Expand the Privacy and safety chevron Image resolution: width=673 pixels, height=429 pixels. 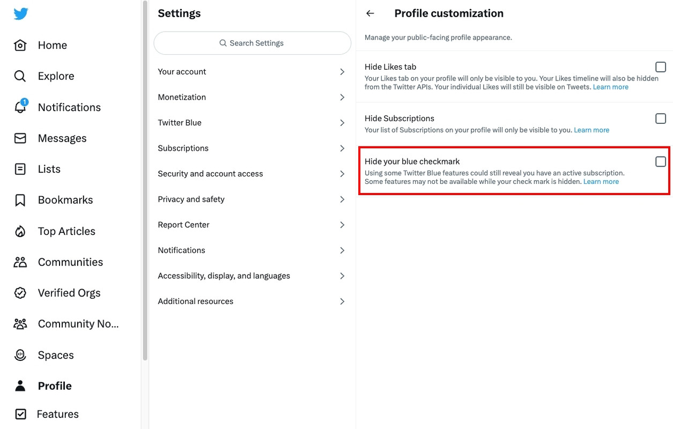[x=342, y=199]
